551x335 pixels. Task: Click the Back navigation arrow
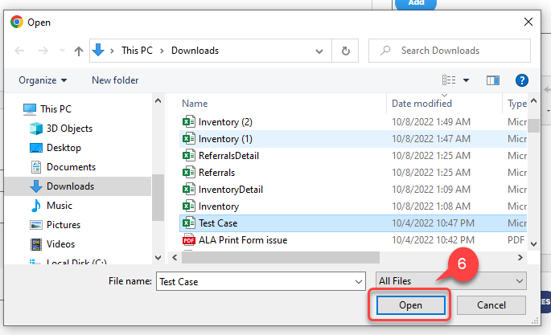tap(19, 51)
